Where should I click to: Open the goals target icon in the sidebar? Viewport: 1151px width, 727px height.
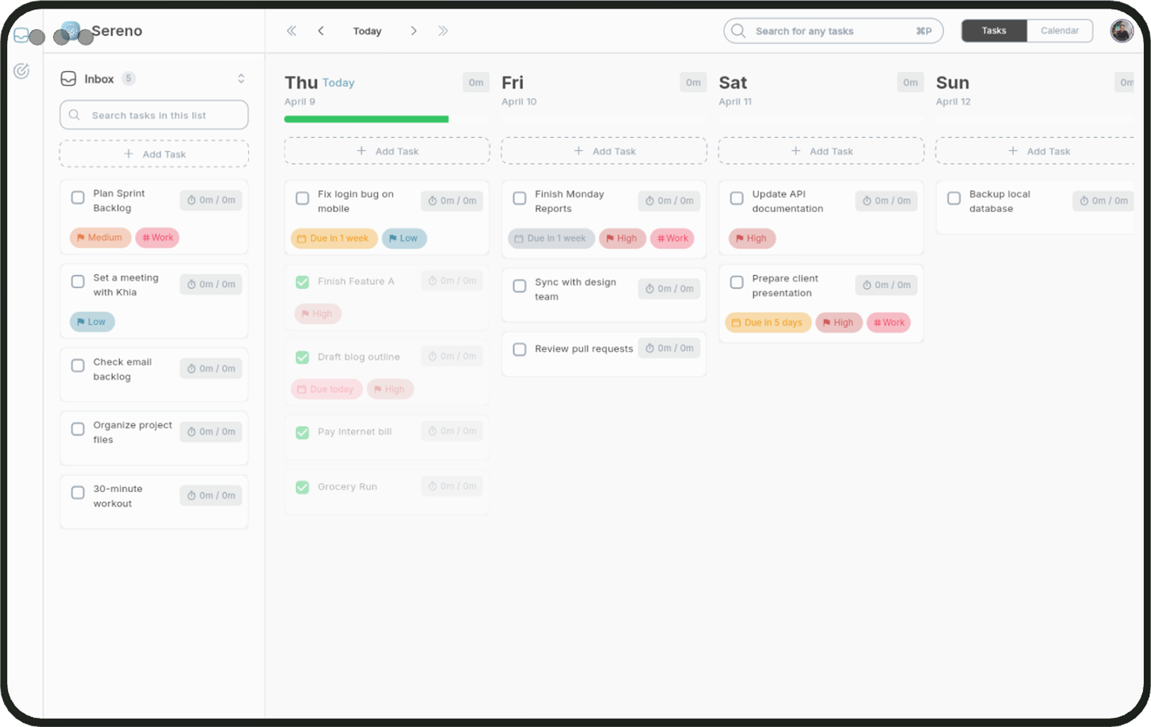click(x=22, y=71)
